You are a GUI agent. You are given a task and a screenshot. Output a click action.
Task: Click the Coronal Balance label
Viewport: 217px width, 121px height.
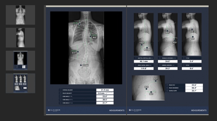(67, 90)
